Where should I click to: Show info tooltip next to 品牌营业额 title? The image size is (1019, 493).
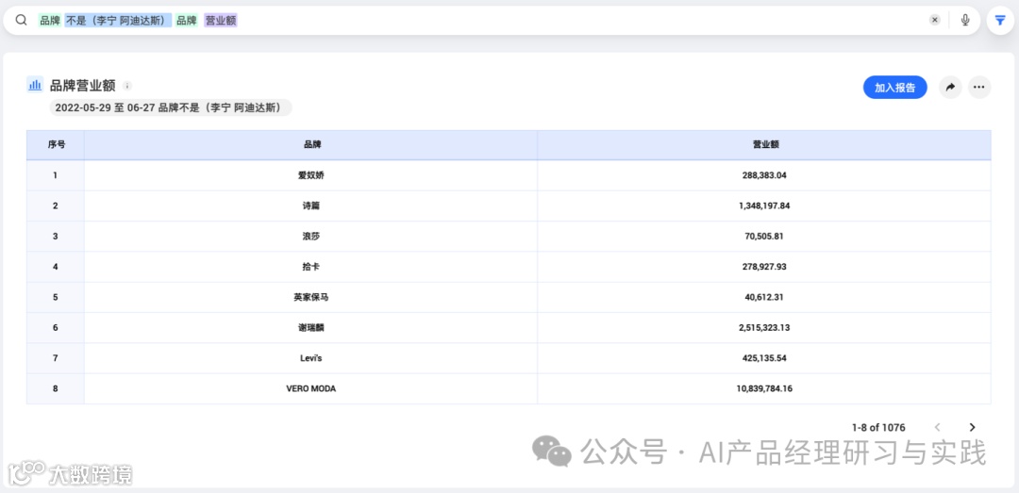[x=128, y=86]
